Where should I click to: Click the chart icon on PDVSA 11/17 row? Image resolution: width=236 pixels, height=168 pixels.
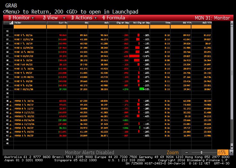tap(11, 109)
